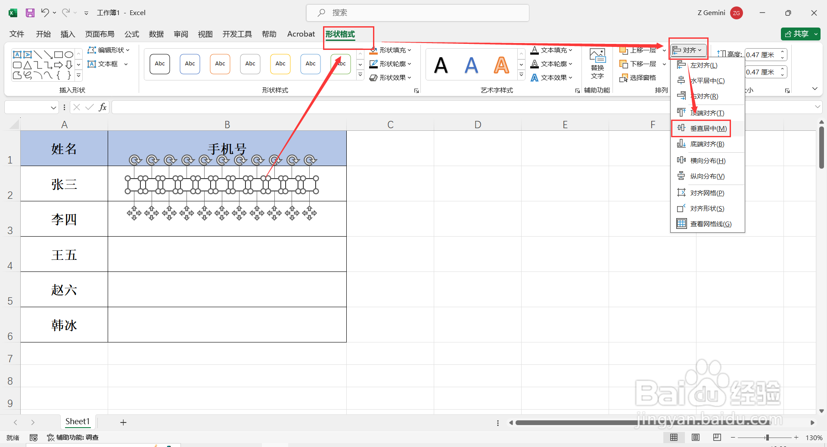Select 垂直居中(M) from the align menu
The image size is (827, 447).
pyautogui.click(x=701, y=128)
